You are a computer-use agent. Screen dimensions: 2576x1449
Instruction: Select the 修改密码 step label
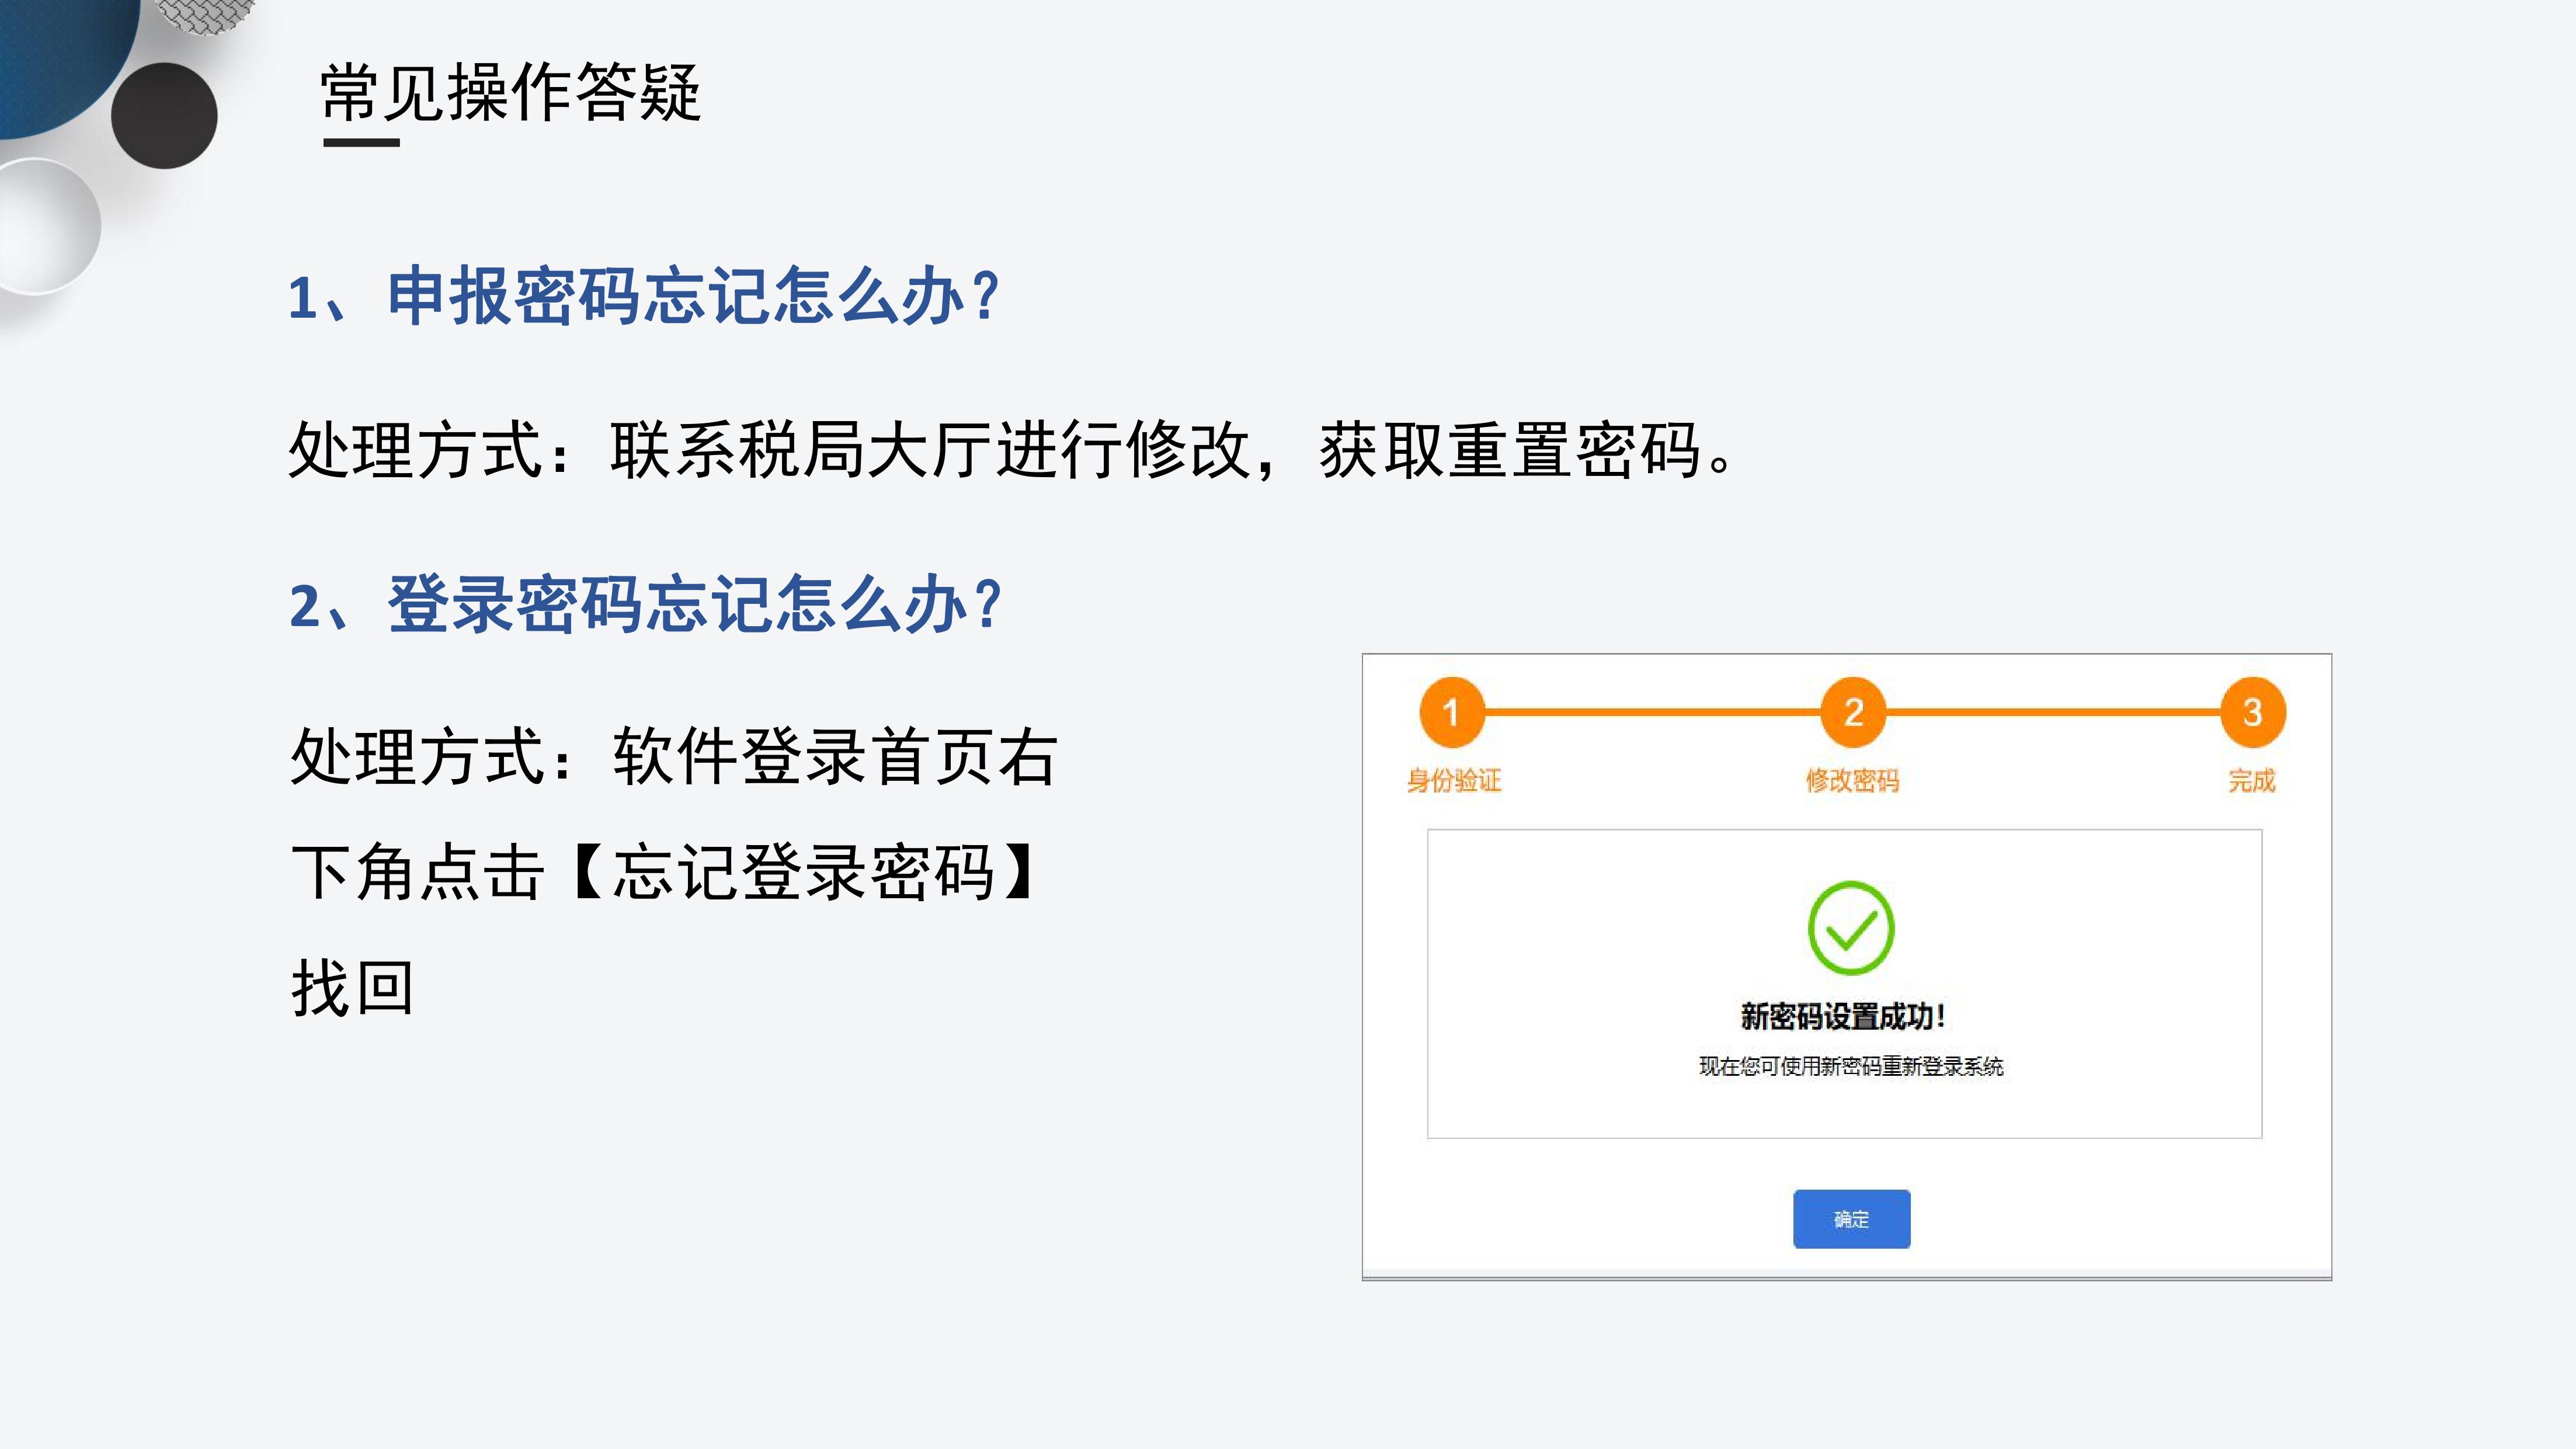pyautogui.click(x=1852, y=781)
